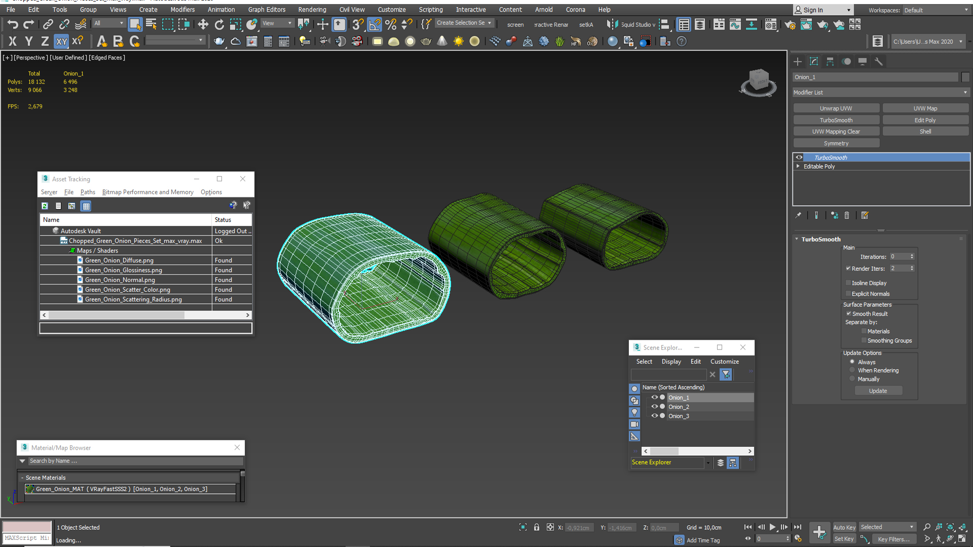Open the Utilities wrench tab
Image resolution: width=973 pixels, height=547 pixels.
[x=879, y=61]
